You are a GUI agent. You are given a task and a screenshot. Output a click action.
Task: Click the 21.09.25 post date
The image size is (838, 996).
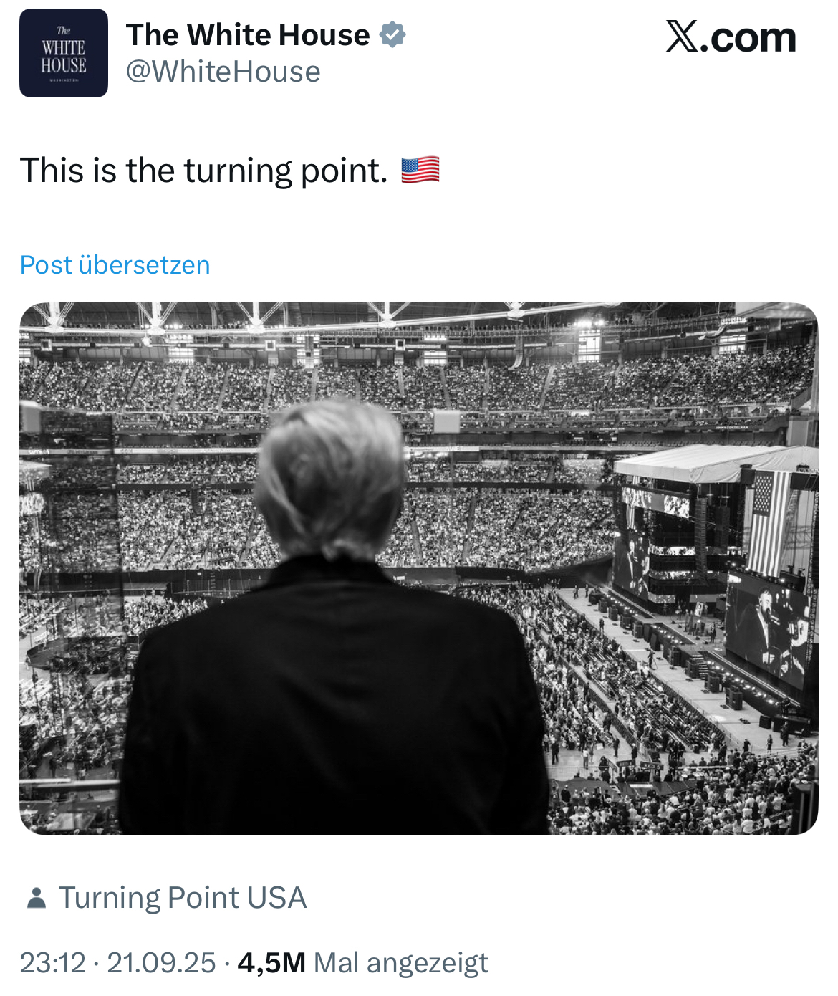click(161, 963)
